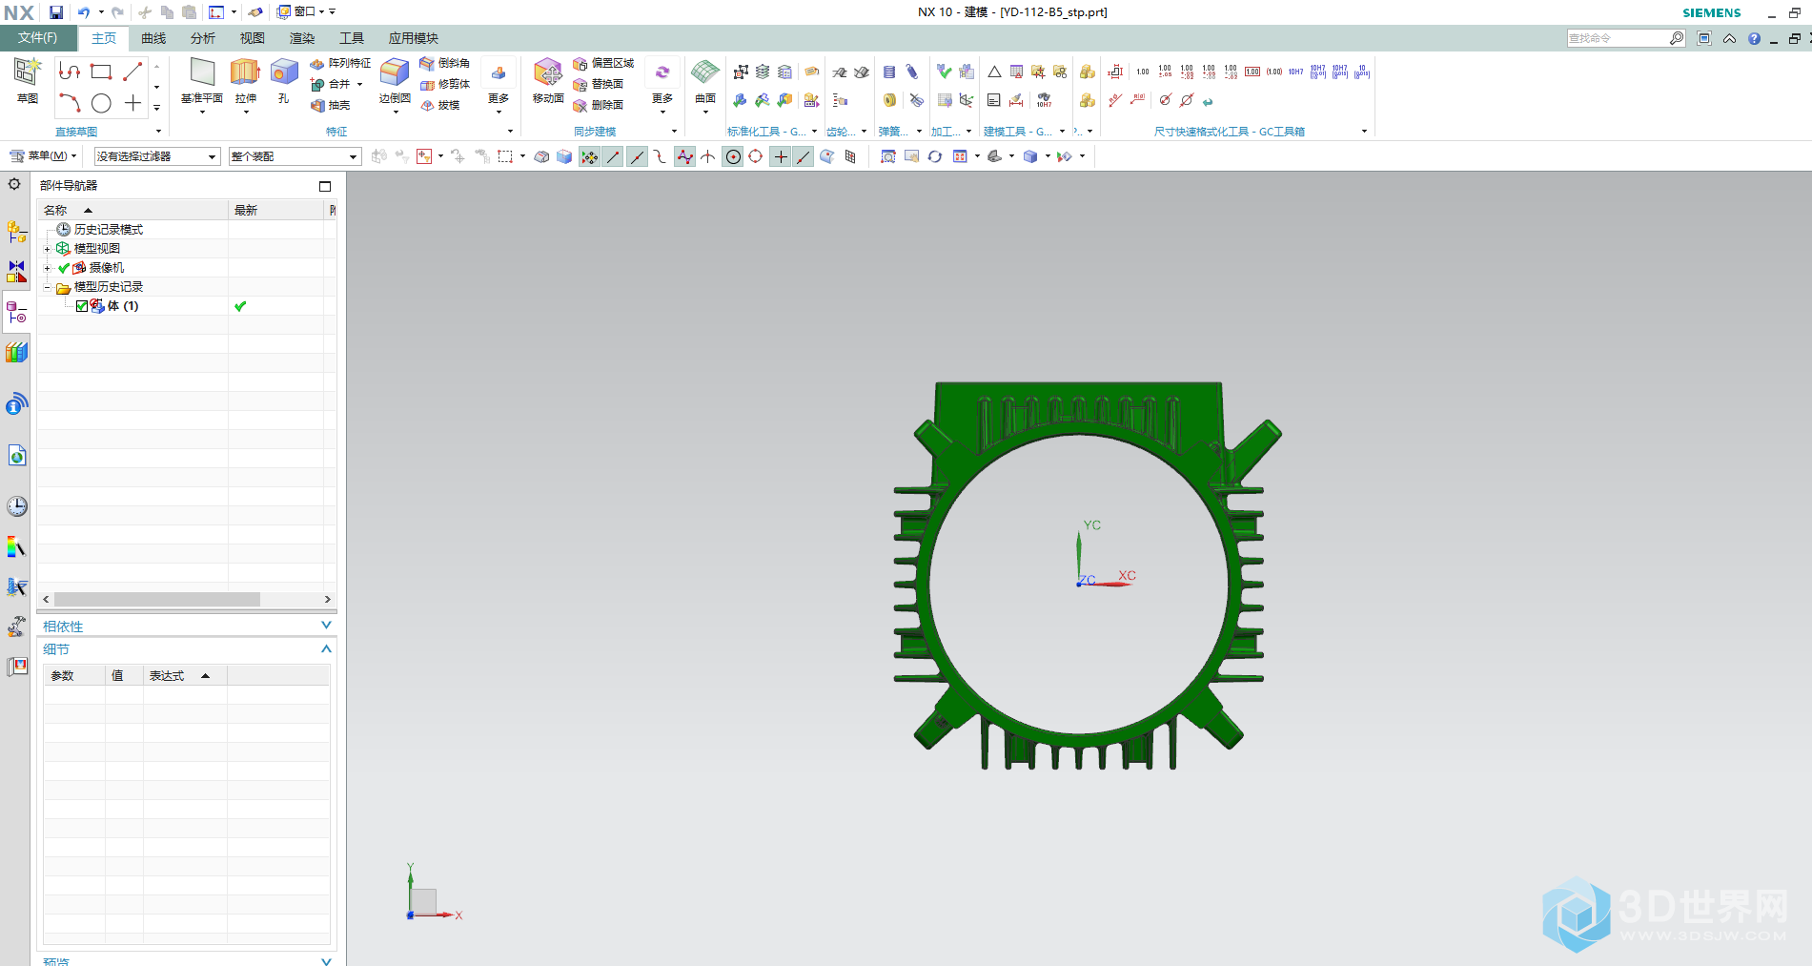This screenshot has height=966, width=1812.
Task: Switch to the 应用模块 ribbon tab
Action: click(414, 38)
